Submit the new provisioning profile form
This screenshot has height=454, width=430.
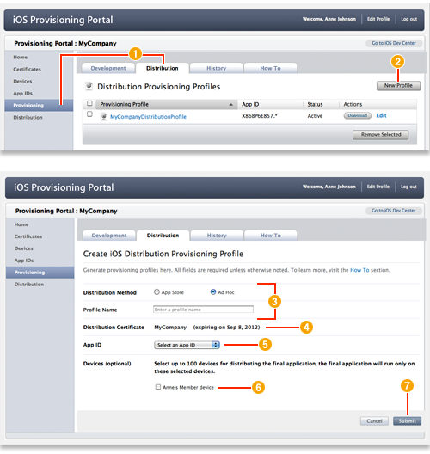(407, 421)
